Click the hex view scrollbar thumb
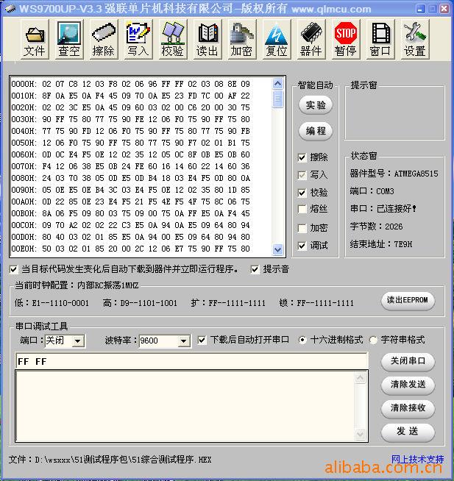The image size is (454, 481). point(278,99)
